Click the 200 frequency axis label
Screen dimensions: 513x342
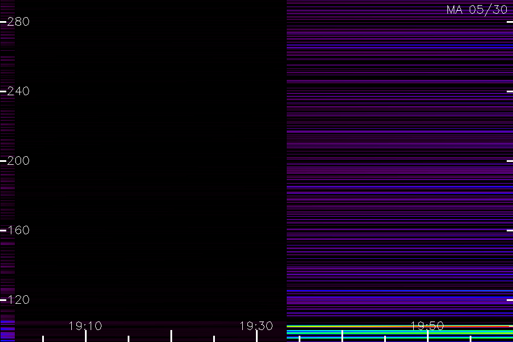coord(18,161)
